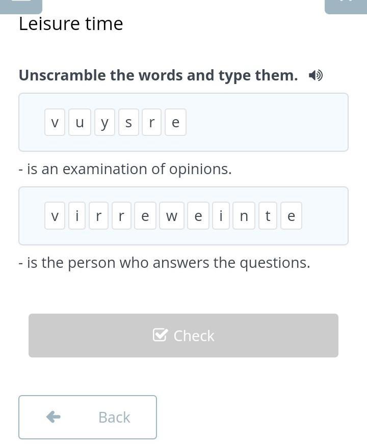Image resolution: width=367 pixels, height=446 pixels.
Task: Tap the 's' letter tile
Action: (x=128, y=122)
